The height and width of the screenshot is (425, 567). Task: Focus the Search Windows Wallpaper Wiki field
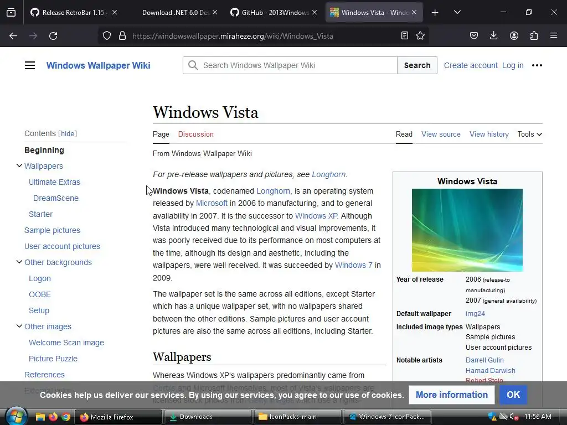(290, 65)
